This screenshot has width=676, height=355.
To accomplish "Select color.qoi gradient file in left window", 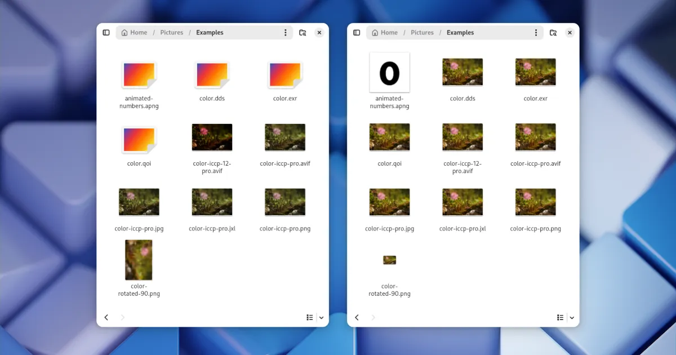I will (139, 139).
